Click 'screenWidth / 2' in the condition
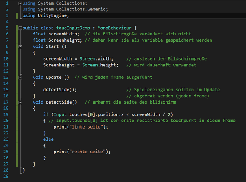 (x=151, y=115)
